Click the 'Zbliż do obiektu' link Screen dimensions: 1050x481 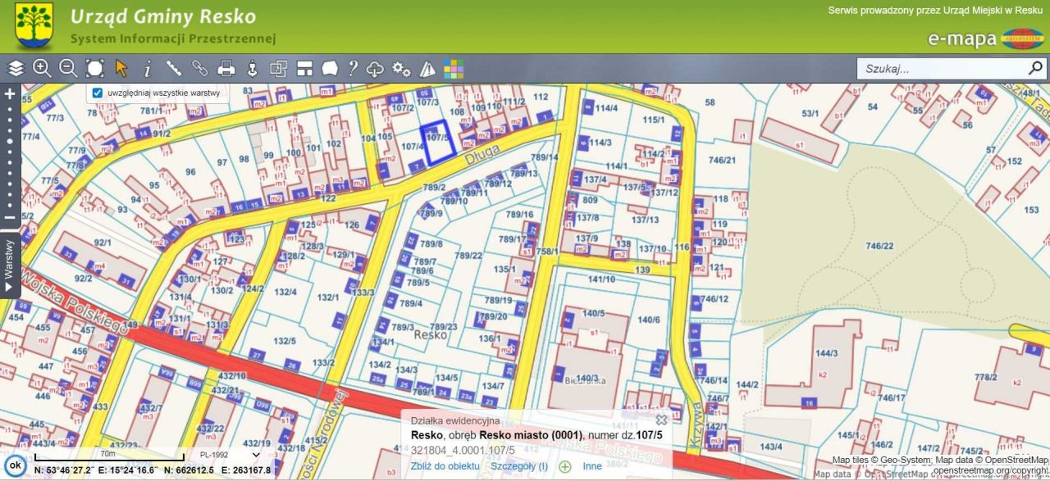click(445, 466)
